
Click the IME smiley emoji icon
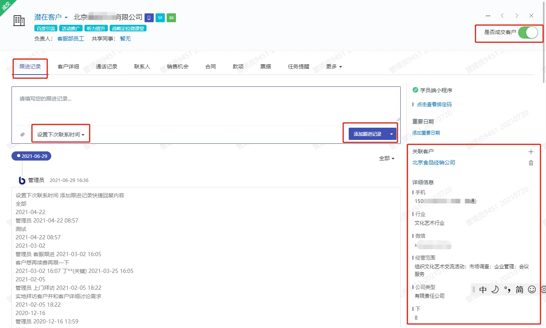coord(532,289)
